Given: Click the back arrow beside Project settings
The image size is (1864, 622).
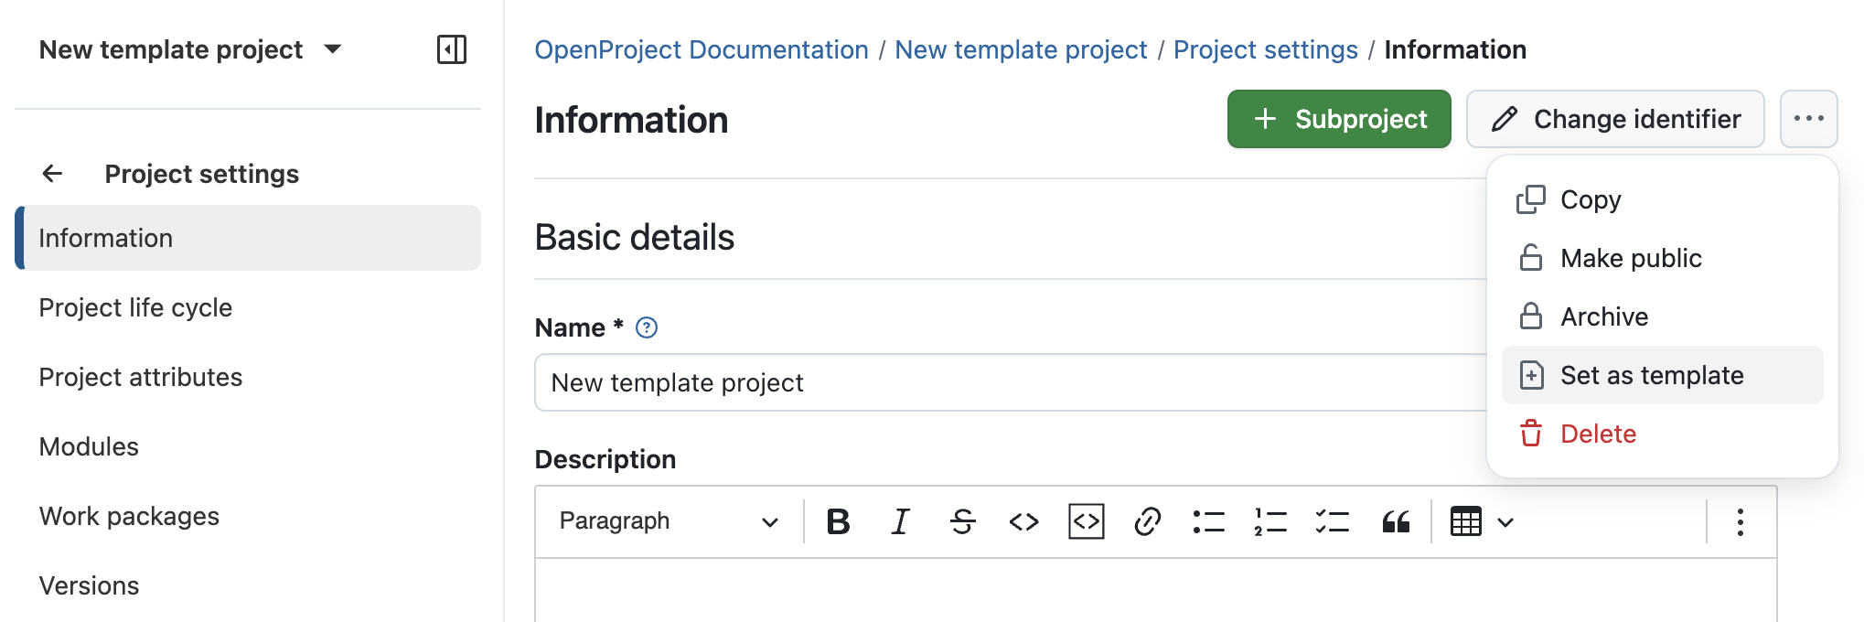Looking at the screenshot, I should point(53,174).
